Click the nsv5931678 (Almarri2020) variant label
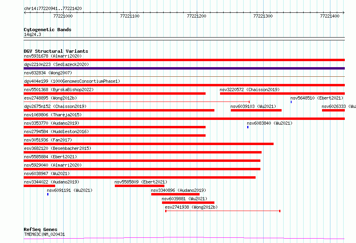 click(x=53, y=56)
